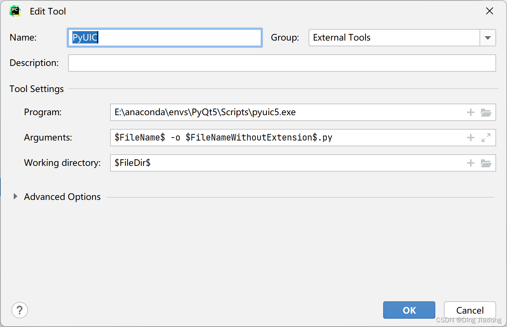
Task: Click the External Tools group combo box
Action: coord(394,38)
